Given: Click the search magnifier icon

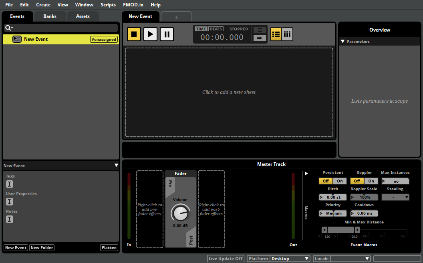Looking at the screenshot, I should [8, 28].
